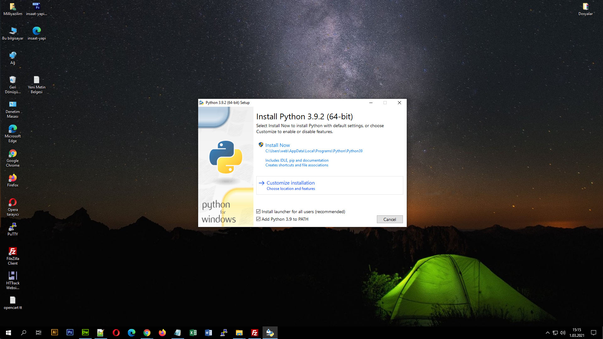Image resolution: width=603 pixels, height=339 pixels.
Task: Toggle Add Python 3.9 to PATH checkbox
Action: tap(258, 219)
